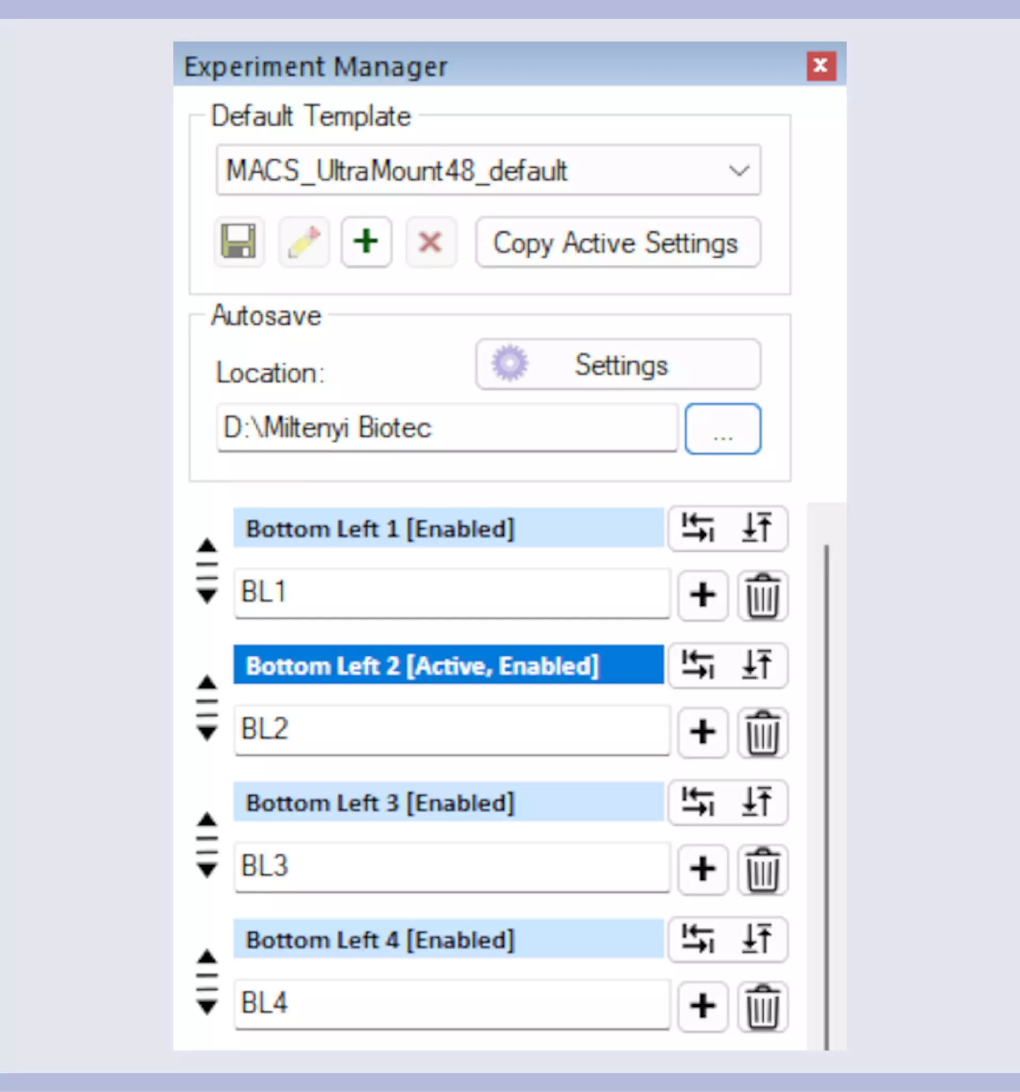The height and width of the screenshot is (1092, 1020).
Task: Delete BL1 with its trash icon
Action: pyautogui.click(x=763, y=595)
